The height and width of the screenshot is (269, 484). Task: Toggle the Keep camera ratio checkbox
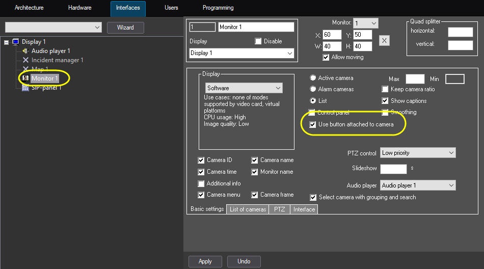[386, 89]
